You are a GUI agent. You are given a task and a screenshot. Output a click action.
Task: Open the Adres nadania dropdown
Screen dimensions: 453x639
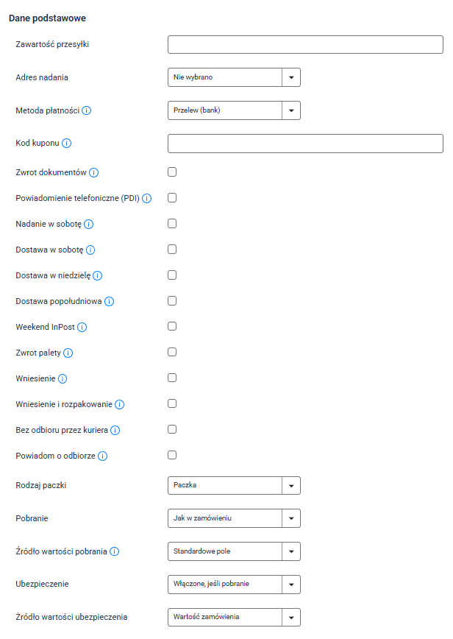[234, 77]
